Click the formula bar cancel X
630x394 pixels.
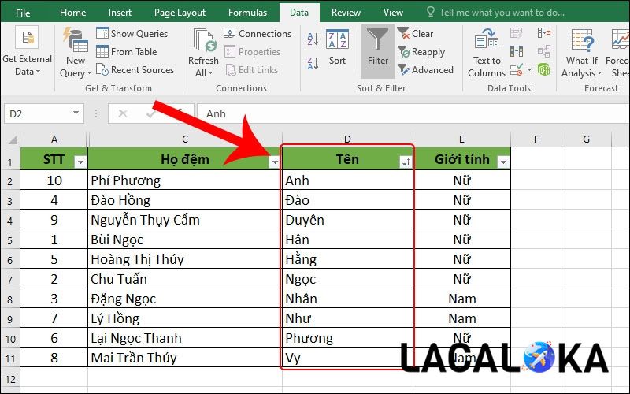coord(123,114)
